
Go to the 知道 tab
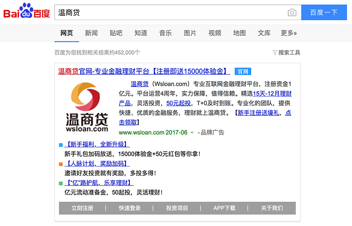click(141, 33)
